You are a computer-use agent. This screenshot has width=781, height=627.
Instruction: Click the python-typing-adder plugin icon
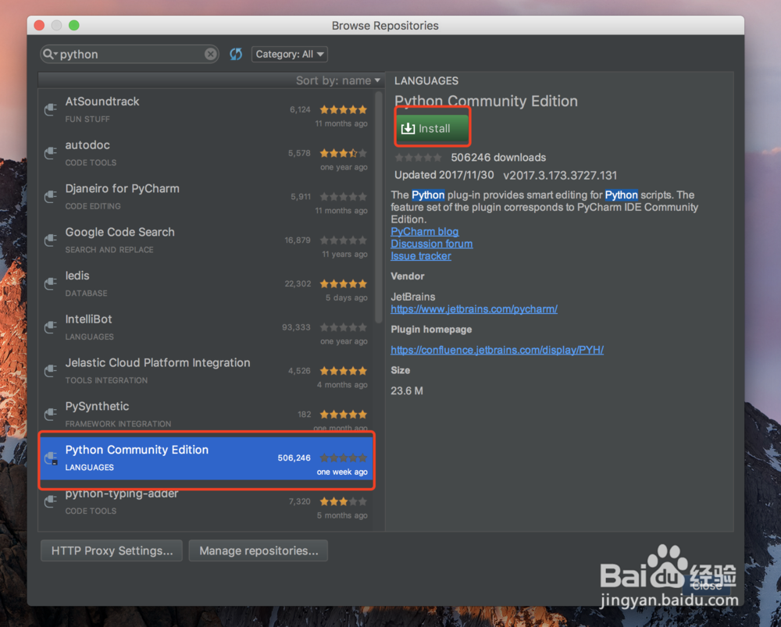pos(50,501)
